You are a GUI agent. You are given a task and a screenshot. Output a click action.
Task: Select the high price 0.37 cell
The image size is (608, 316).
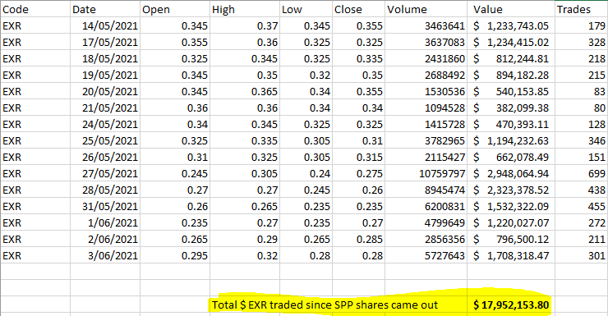tap(245, 26)
